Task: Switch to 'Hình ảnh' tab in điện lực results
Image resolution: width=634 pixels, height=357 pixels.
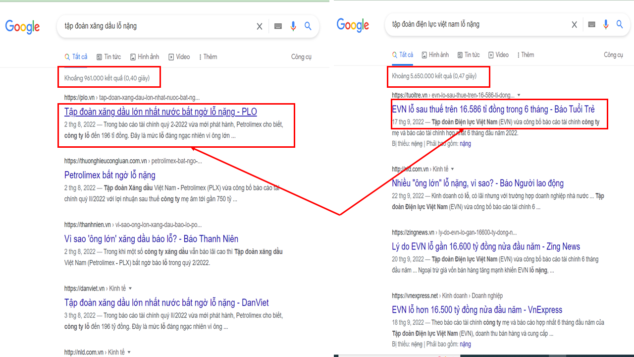Action: point(435,55)
